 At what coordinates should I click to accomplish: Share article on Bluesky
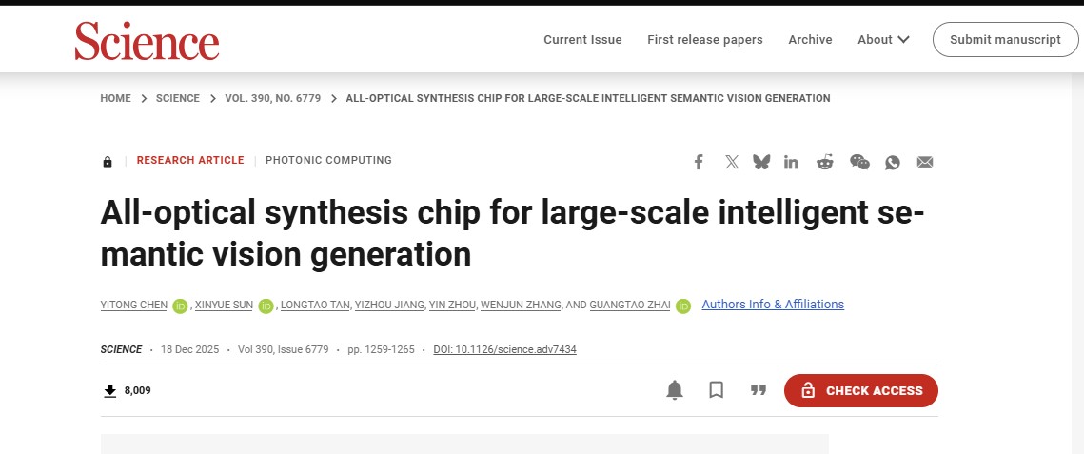point(761,162)
